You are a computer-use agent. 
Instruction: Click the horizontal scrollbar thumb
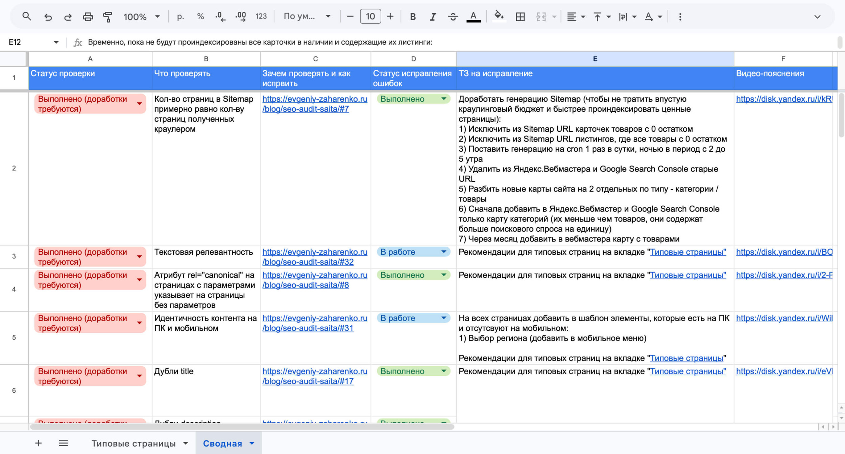point(242,427)
